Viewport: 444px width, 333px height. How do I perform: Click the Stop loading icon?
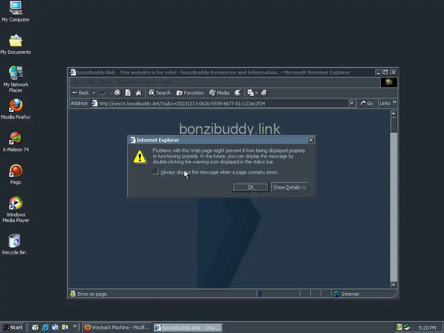(118, 93)
